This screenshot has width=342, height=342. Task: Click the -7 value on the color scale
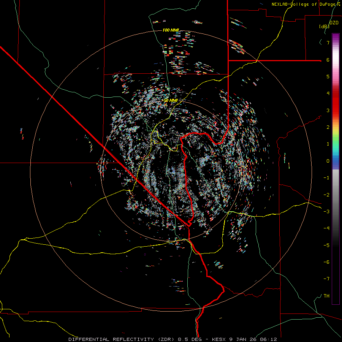click(x=326, y=279)
